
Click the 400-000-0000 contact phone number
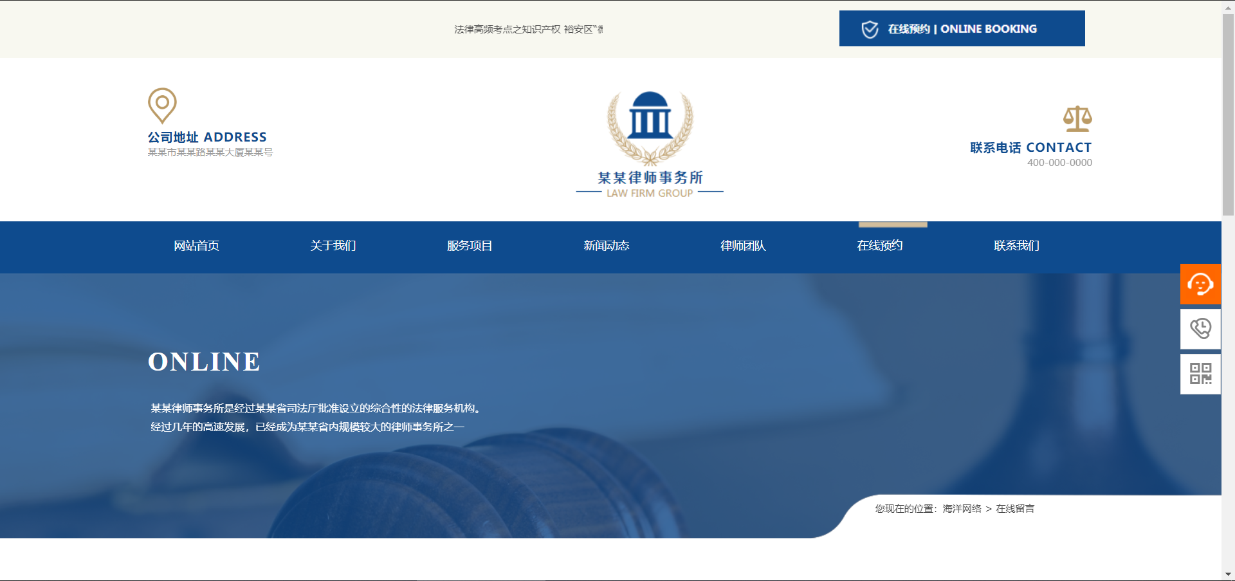pyautogui.click(x=1059, y=163)
